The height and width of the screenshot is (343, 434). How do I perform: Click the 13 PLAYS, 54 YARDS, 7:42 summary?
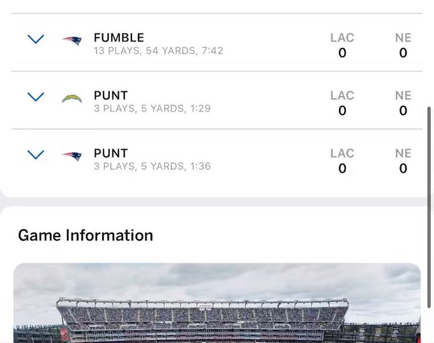(158, 51)
